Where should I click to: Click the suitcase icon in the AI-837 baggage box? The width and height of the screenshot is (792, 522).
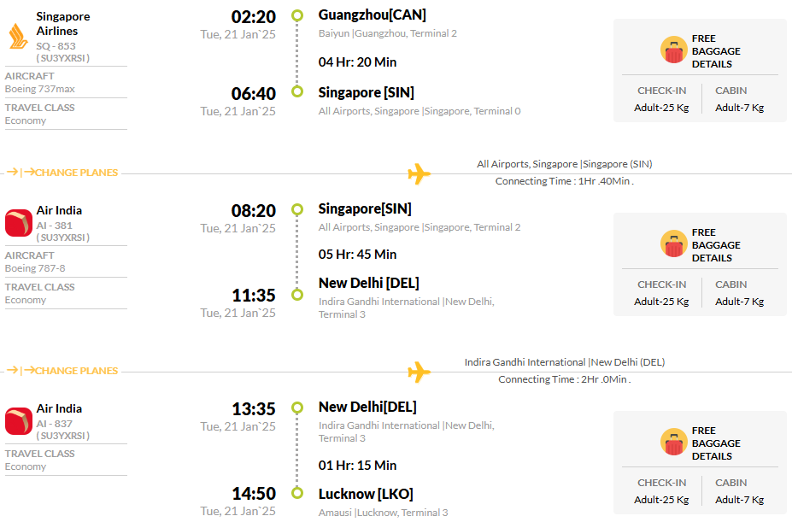click(x=674, y=442)
